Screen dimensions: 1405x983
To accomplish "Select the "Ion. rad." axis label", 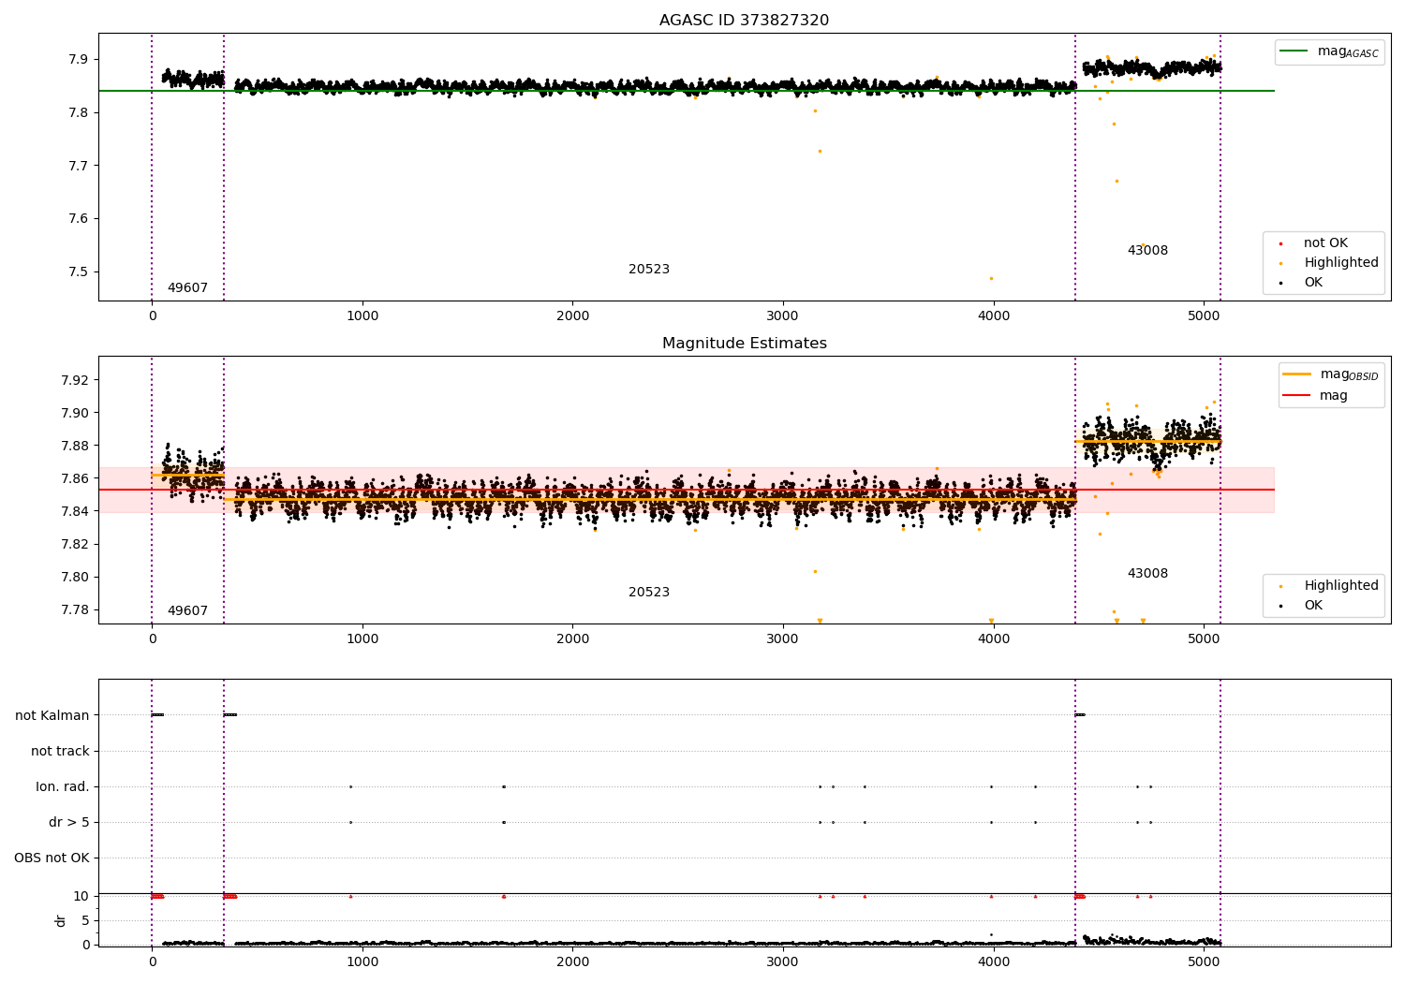I will point(63,787).
